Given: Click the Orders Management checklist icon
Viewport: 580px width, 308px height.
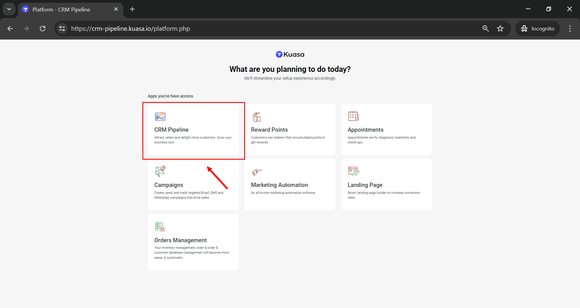Looking at the screenshot, I should 160,227.
